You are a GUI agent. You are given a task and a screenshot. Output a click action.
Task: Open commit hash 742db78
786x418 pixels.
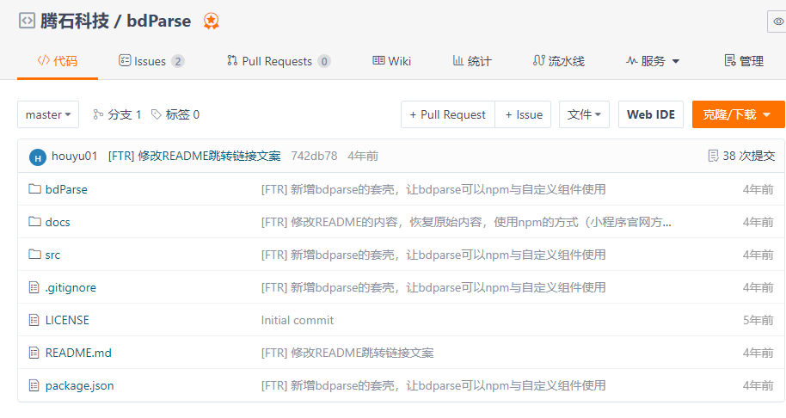click(314, 156)
